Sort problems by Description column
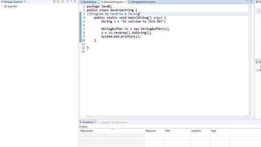Screen dimensions: 261x147 pyautogui.click(x=112, y=131)
